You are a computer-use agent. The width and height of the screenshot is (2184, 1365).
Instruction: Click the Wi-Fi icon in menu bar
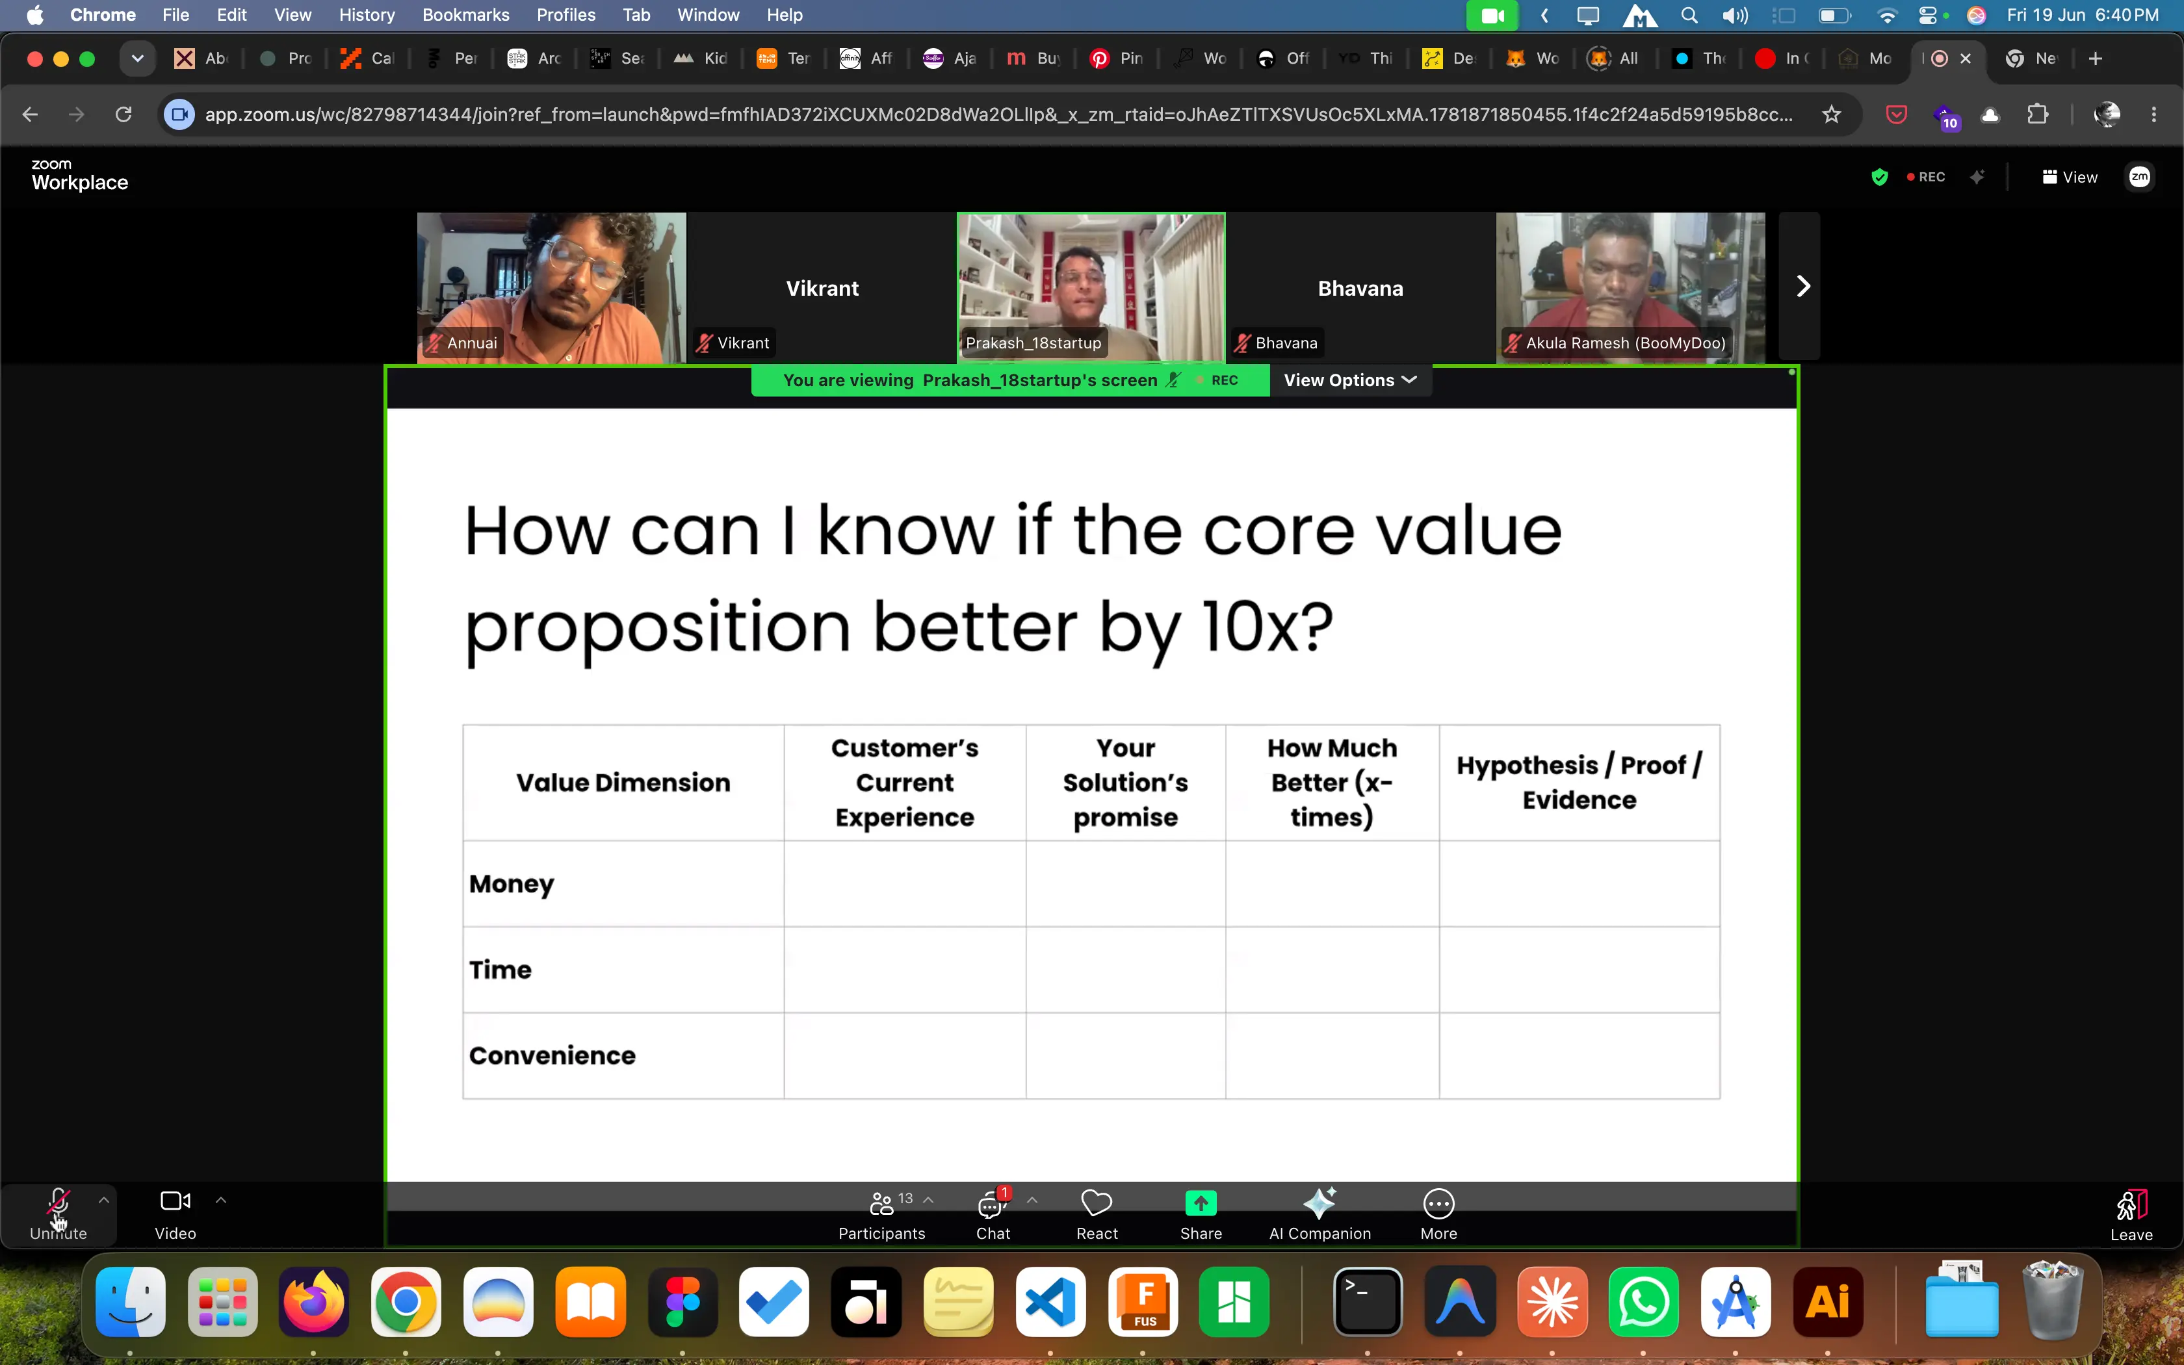coord(1886,14)
